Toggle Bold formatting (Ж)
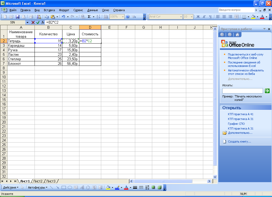Viewport: 272px width, 197px height. pyautogui.click(x=198, y=17)
